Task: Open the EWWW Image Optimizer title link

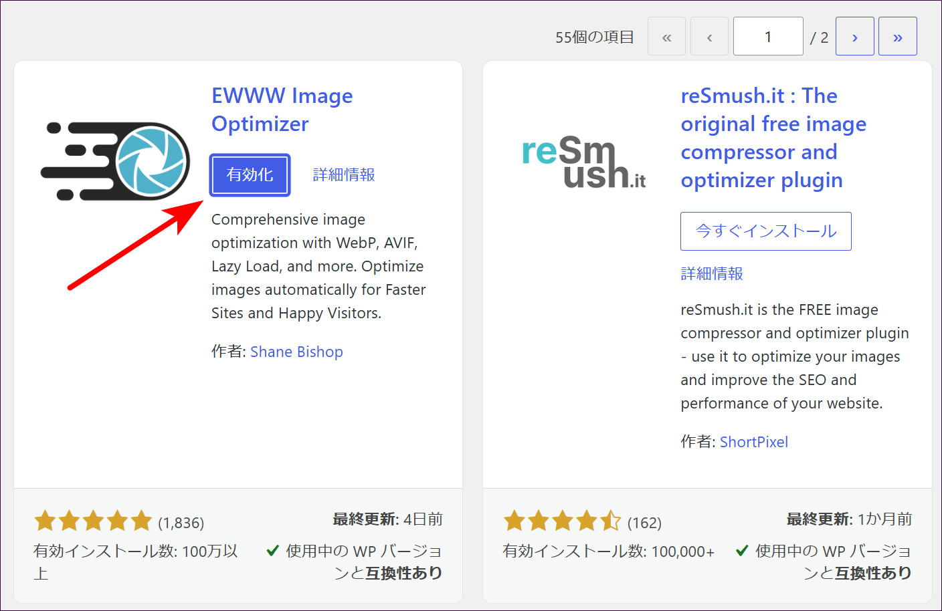Action: 282,110
